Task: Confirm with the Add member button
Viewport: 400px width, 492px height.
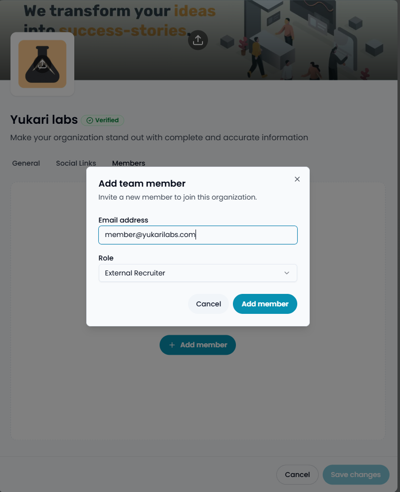Action: tap(265, 304)
